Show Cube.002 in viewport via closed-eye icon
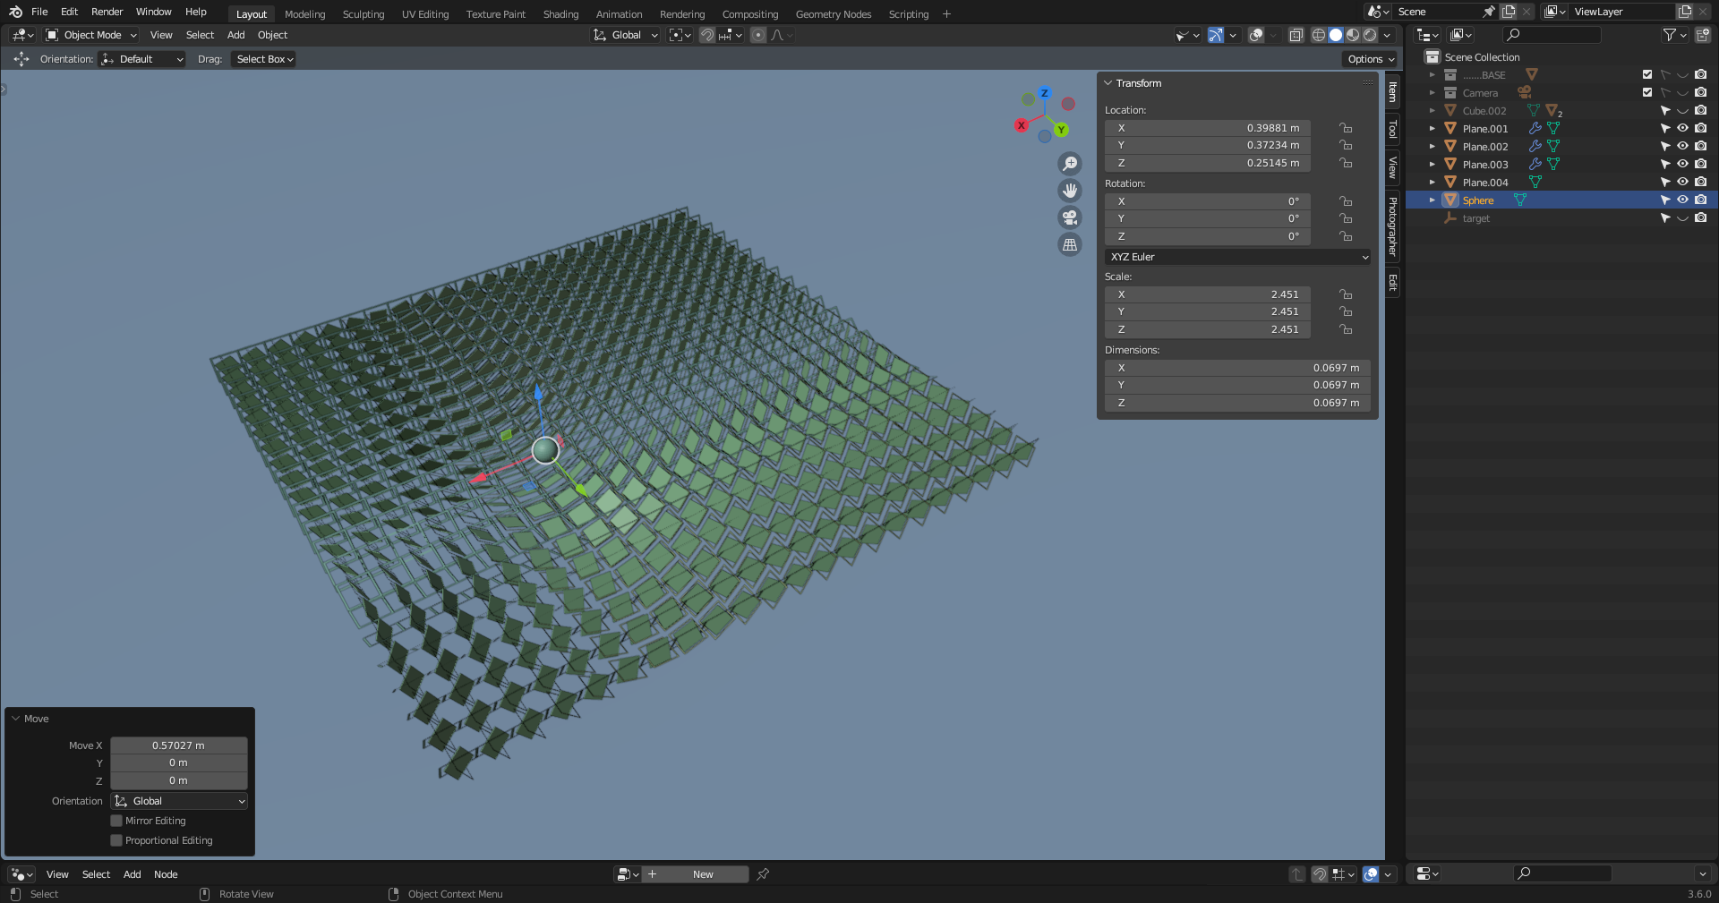1719x903 pixels. click(1682, 110)
